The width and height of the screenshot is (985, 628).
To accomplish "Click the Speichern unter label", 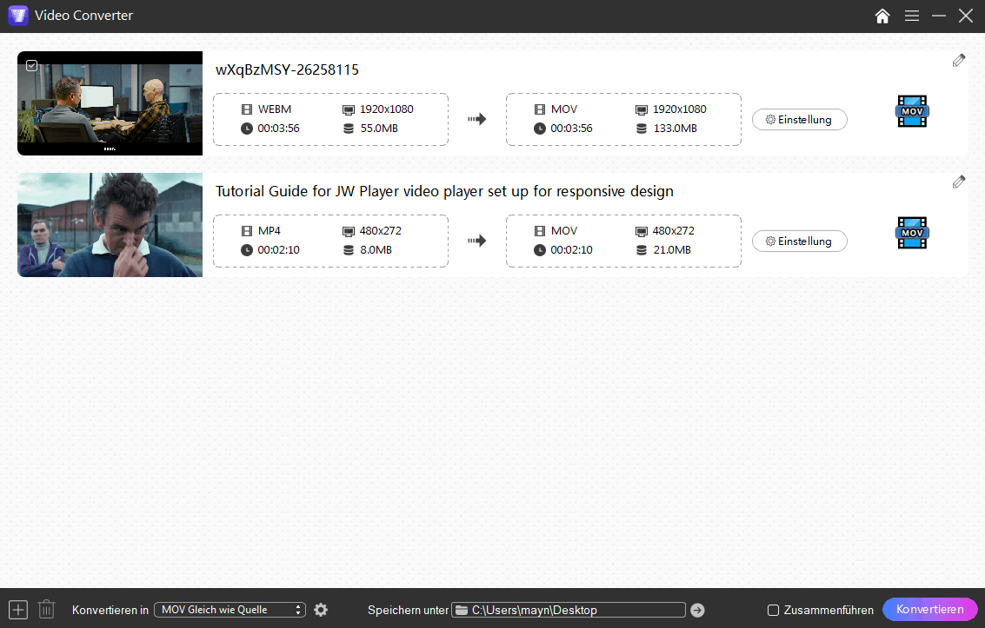I will (x=409, y=610).
